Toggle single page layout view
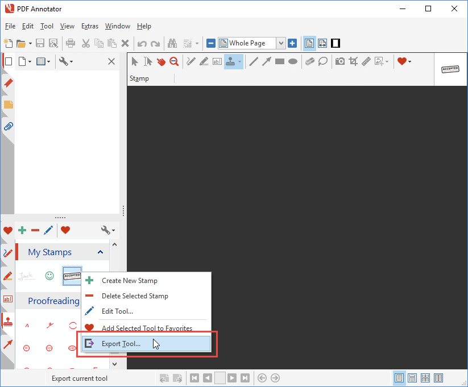This screenshot has width=468, height=387. pyautogui.click(x=309, y=43)
